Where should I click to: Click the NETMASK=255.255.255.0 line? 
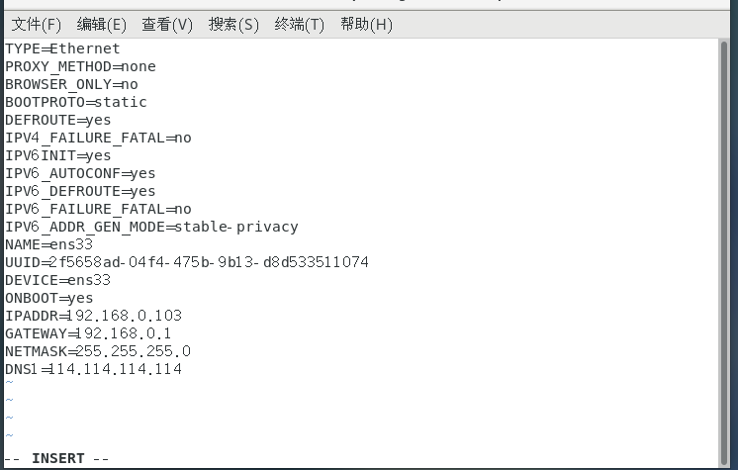98,351
